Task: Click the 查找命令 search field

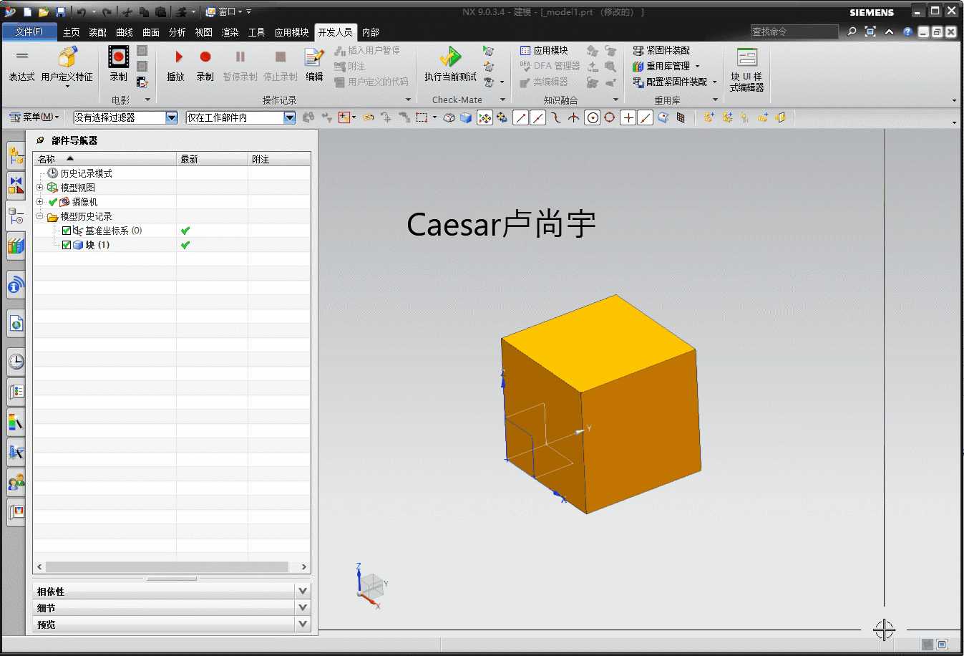Action: (794, 32)
